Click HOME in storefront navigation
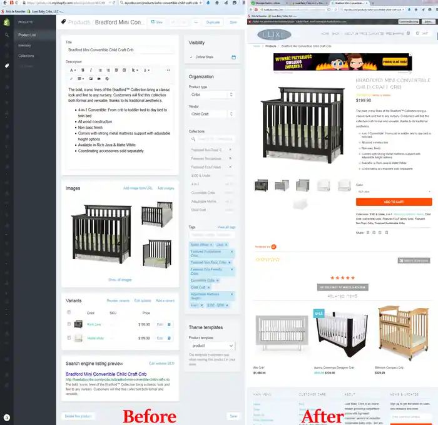438x425 pixels. click(x=325, y=34)
